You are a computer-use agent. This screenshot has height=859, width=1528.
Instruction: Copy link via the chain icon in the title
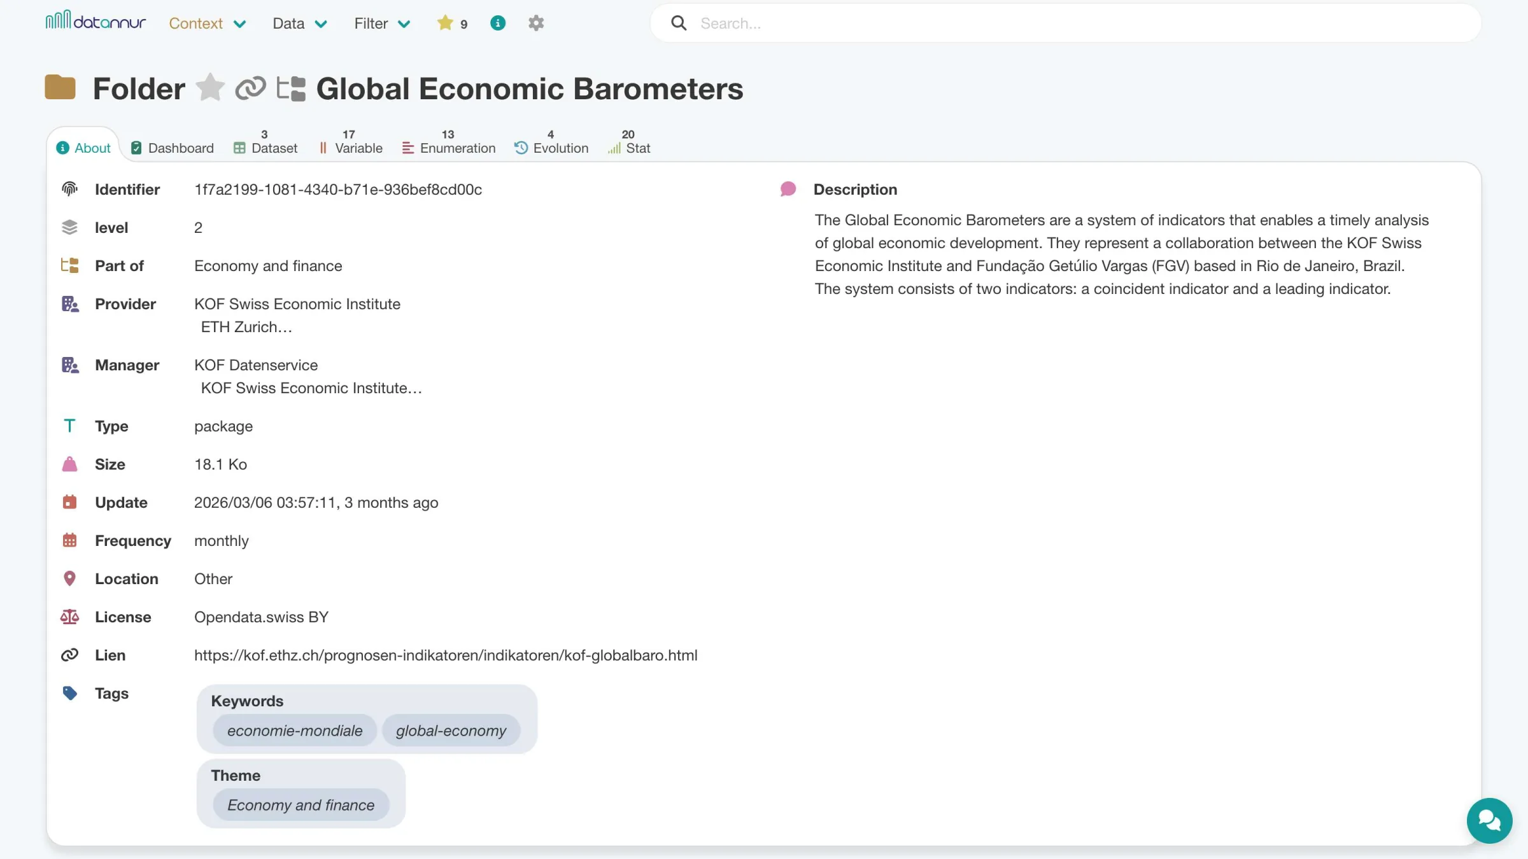pyautogui.click(x=250, y=88)
